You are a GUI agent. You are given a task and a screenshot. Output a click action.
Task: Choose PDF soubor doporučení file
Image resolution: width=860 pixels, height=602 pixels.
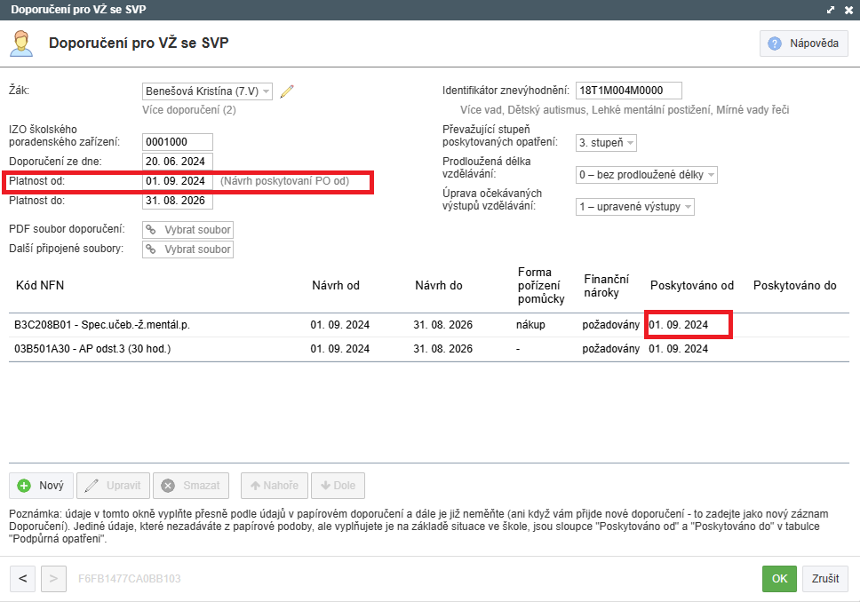point(187,229)
